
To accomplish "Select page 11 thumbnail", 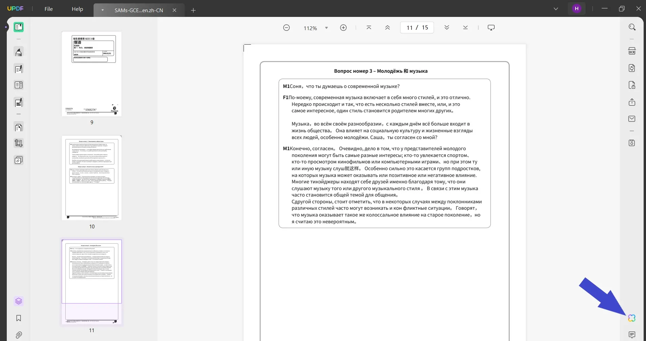I will (91, 282).
